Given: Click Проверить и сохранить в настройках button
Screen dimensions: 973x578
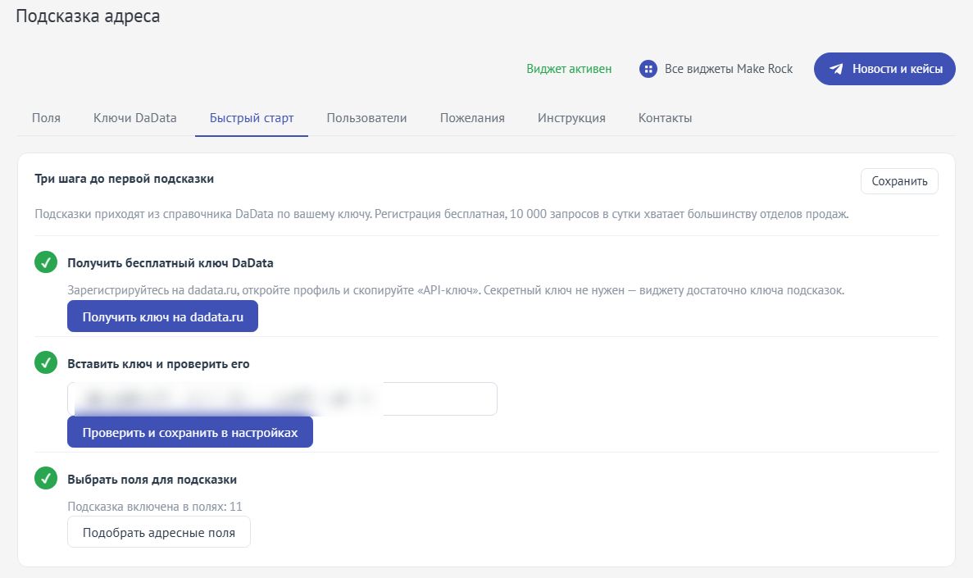Looking at the screenshot, I should (x=190, y=432).
